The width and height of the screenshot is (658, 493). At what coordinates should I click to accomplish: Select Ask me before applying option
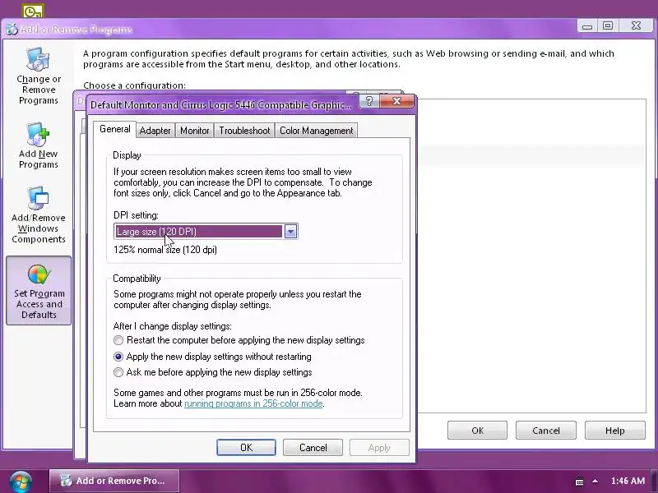(x=213, y=372)
